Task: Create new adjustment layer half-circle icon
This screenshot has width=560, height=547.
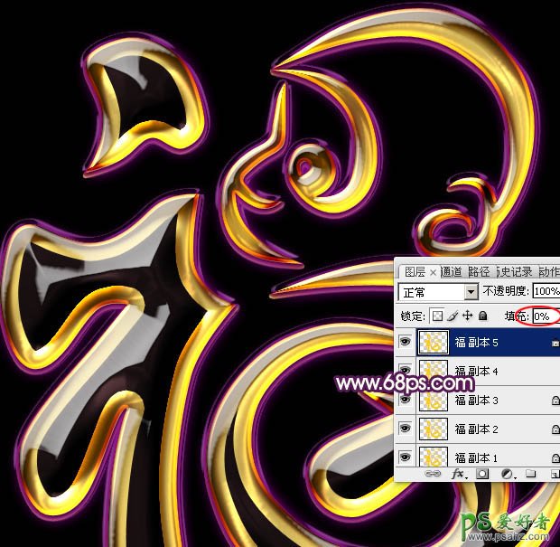Action: (x=507, y=473)
